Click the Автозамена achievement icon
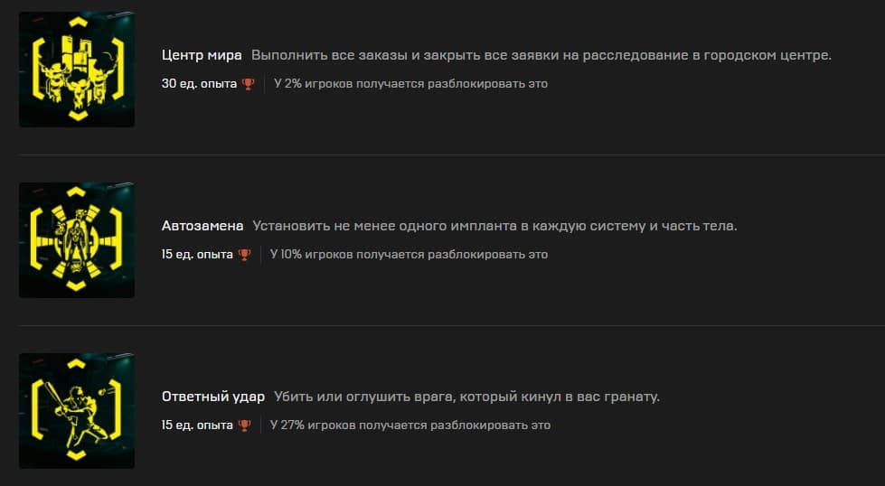 point(77,240)
